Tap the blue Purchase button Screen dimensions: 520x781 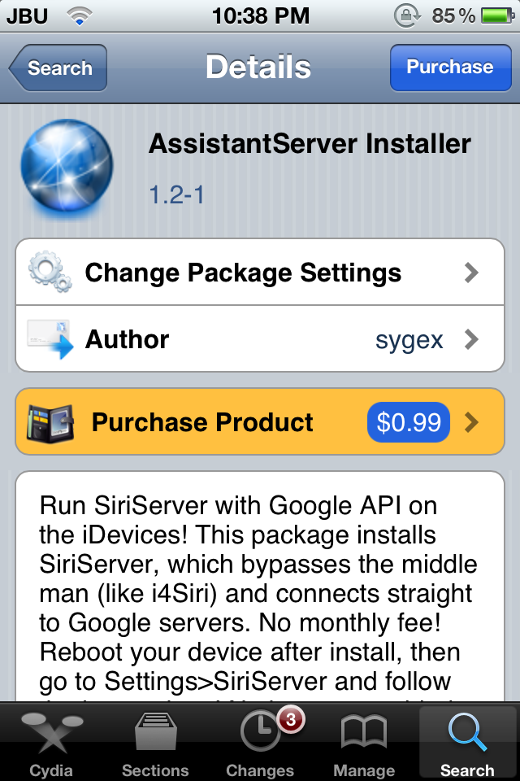pos(450,68)
